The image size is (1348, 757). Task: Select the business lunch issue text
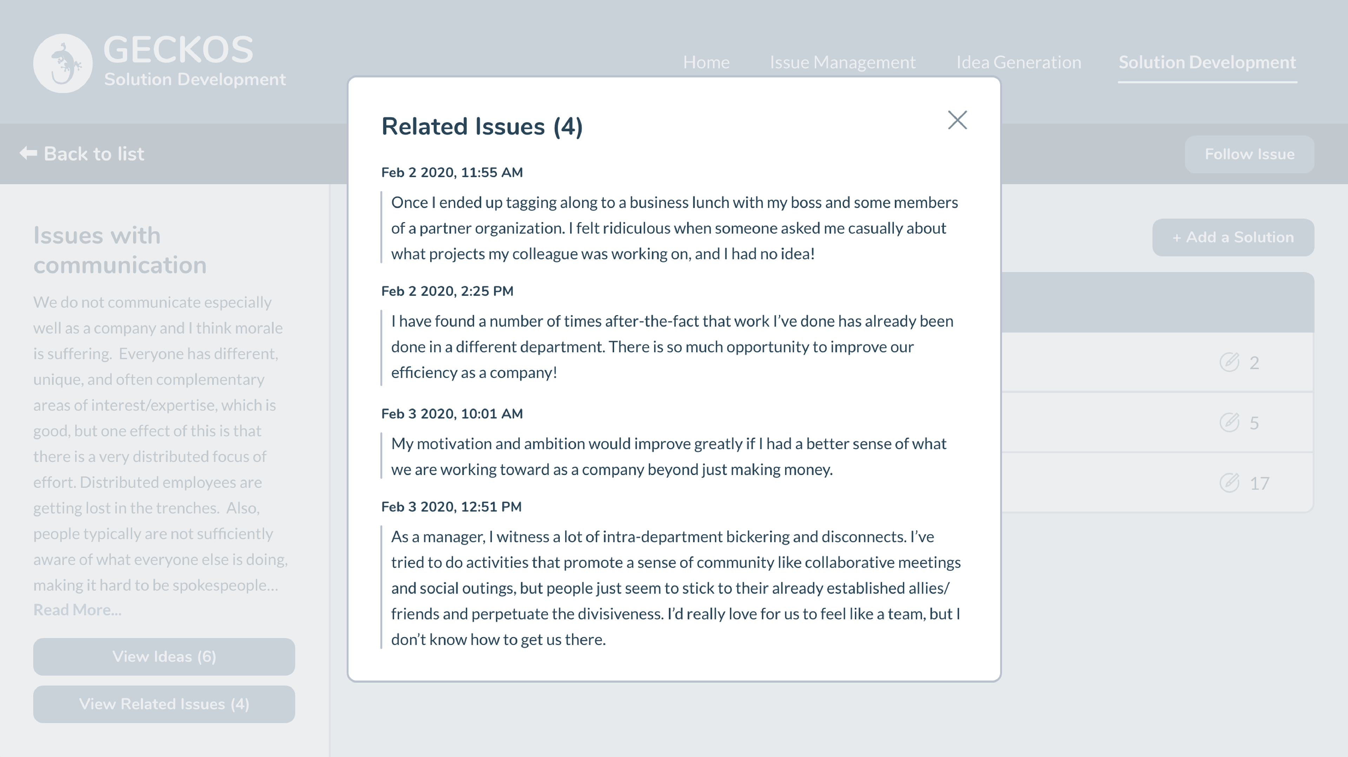click(674, 228)
